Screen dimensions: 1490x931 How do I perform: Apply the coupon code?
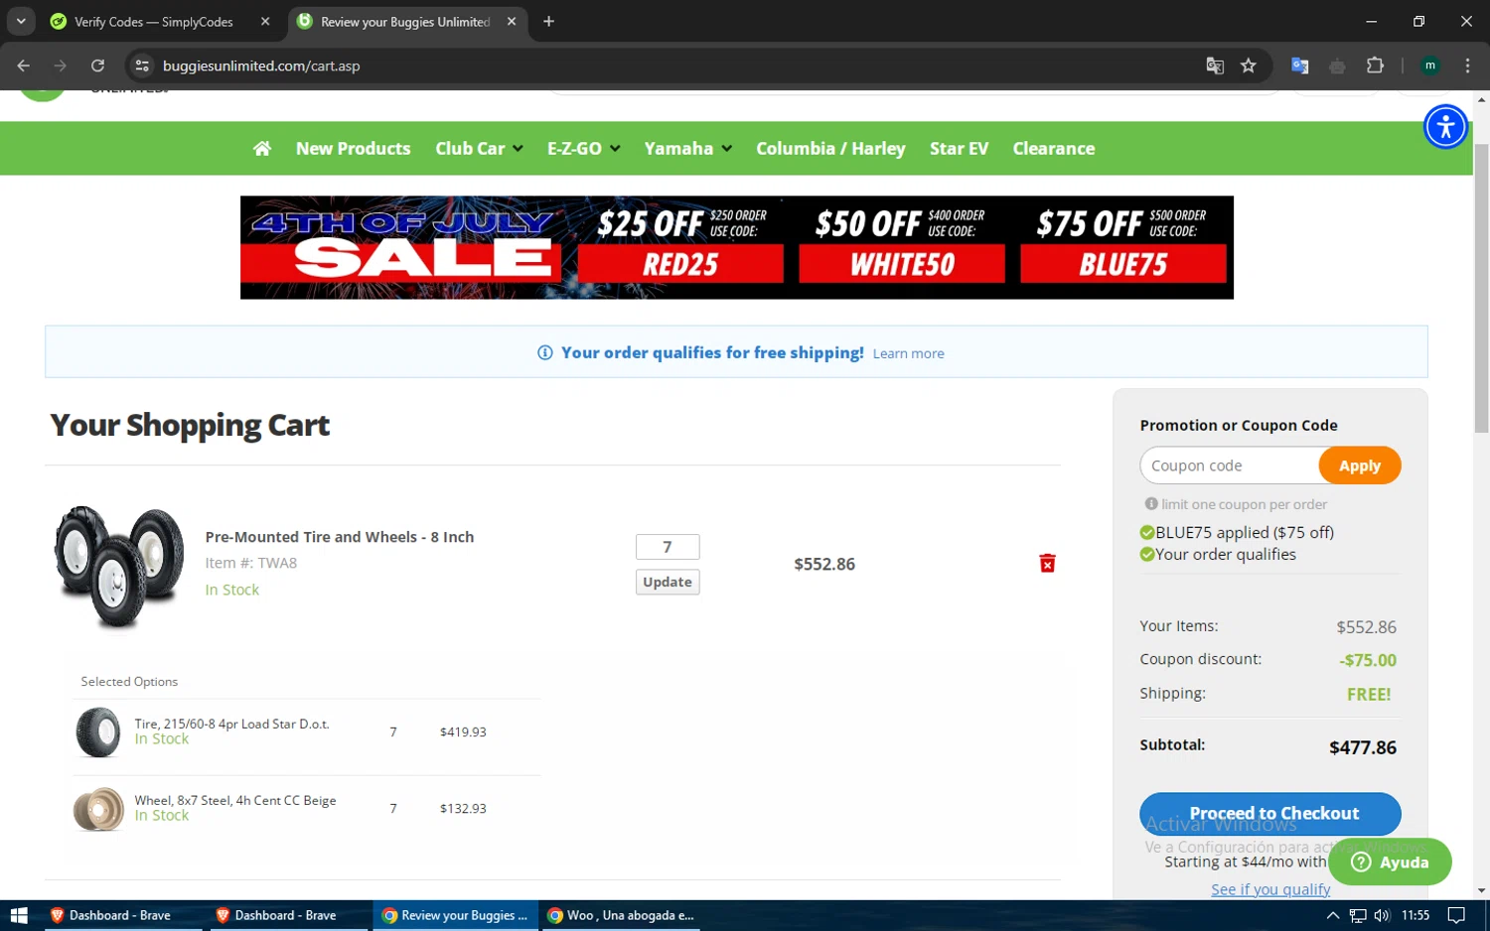[1360, 465]
